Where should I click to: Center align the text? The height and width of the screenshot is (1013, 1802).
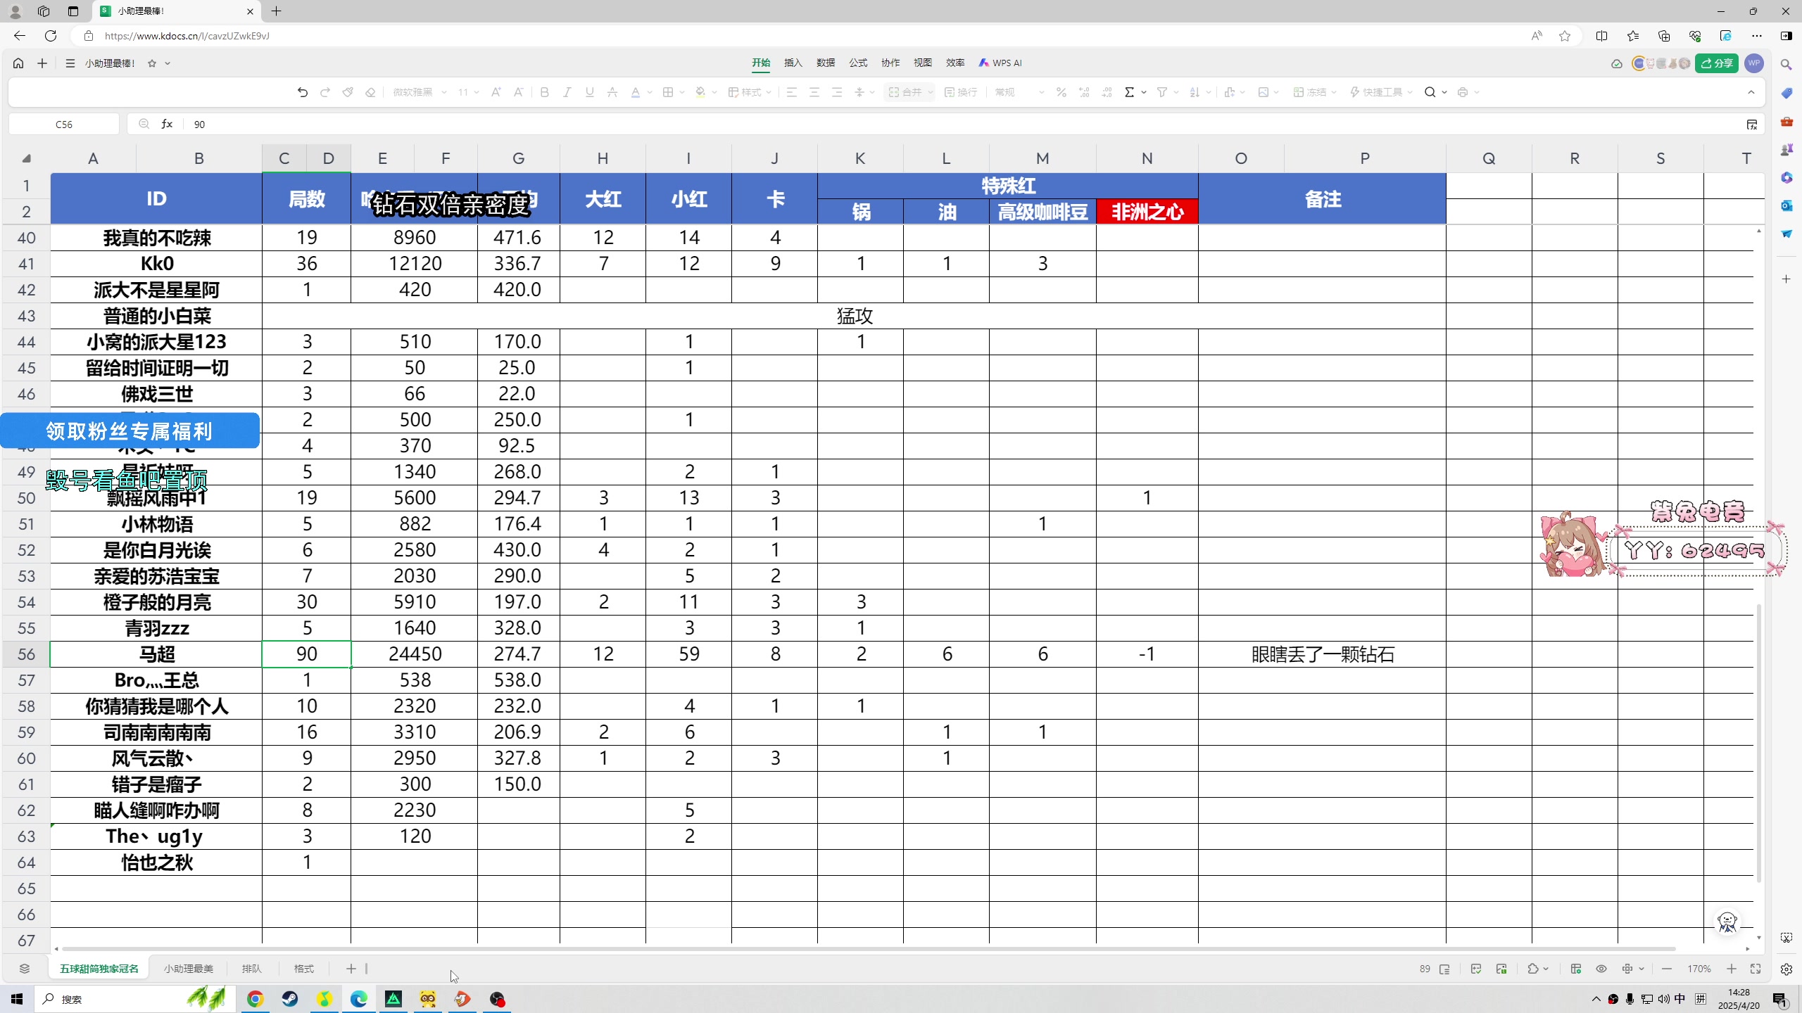[814, 92]
